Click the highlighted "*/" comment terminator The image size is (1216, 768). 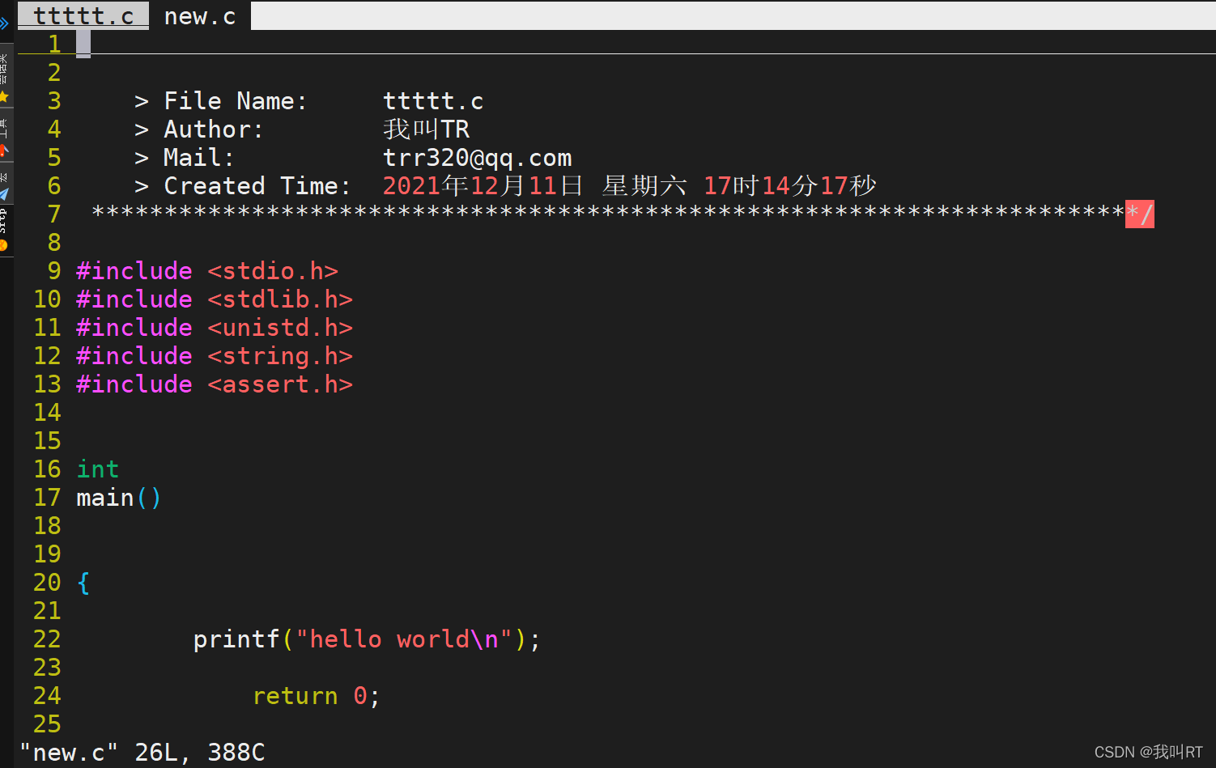(x=1139, y=214)
